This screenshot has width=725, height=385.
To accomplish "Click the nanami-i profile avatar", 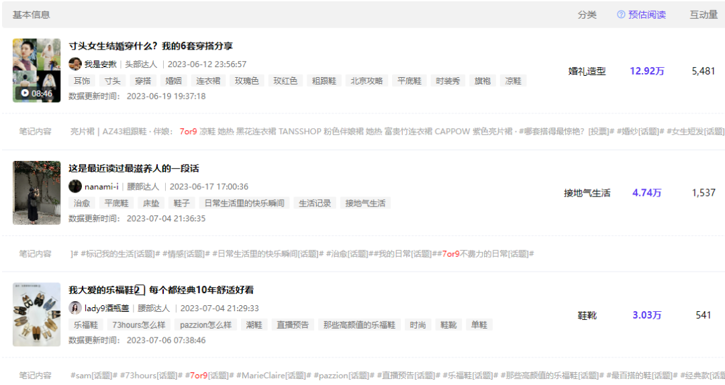I will tap(75, 186).
